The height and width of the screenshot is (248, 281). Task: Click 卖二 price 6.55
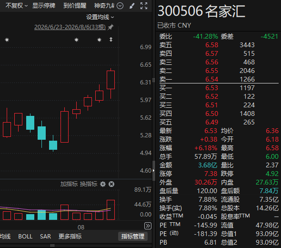(211, 71)
